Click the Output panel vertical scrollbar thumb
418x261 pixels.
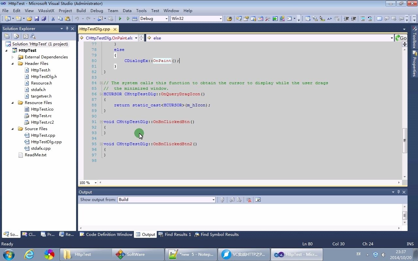pyautogui.click(x=405, y=216)
